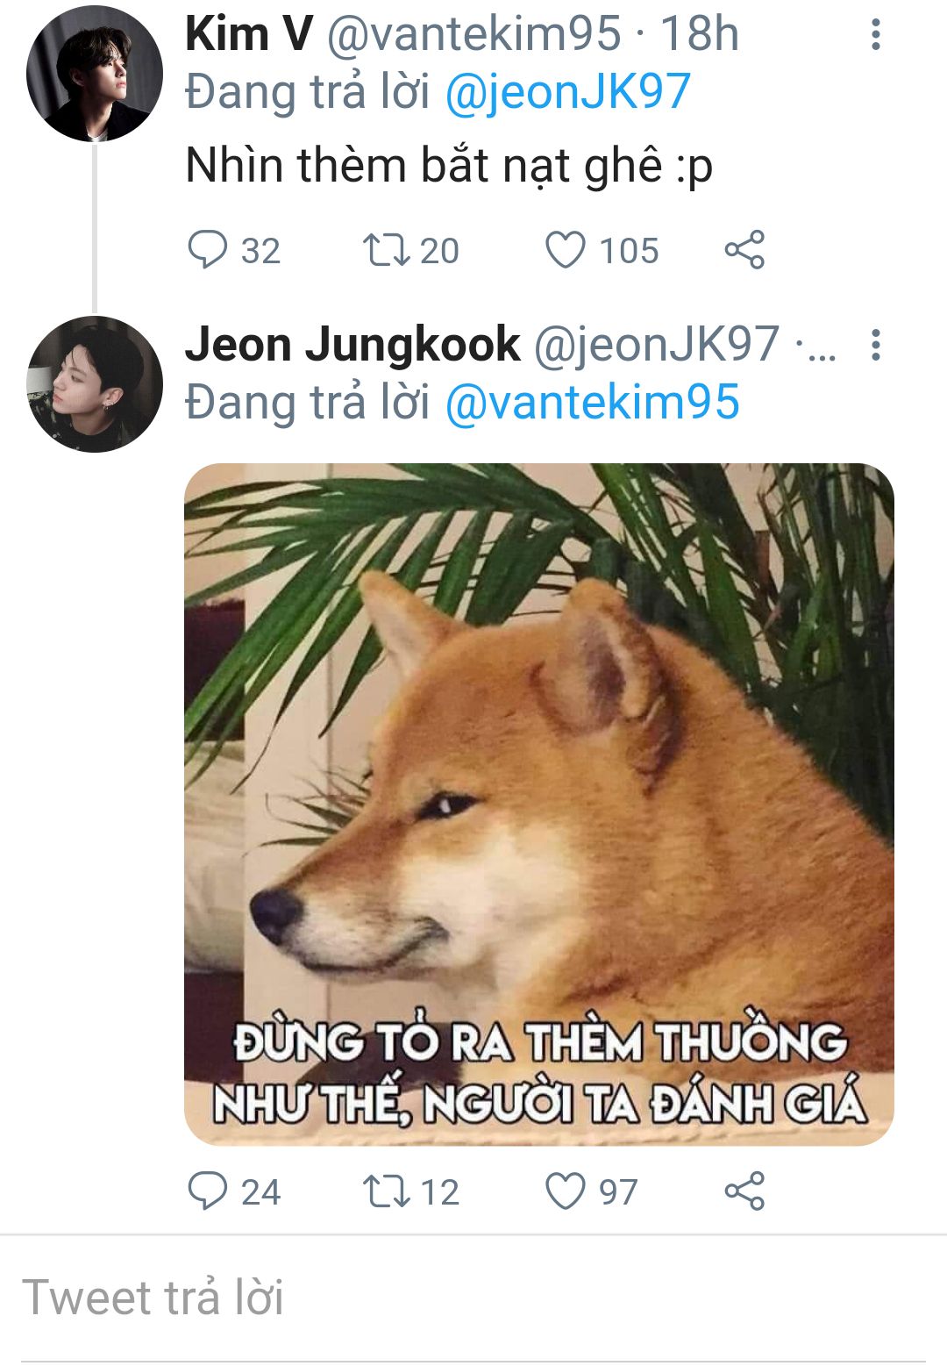Open more options for Jeon Jungkook's tweet

875,345
